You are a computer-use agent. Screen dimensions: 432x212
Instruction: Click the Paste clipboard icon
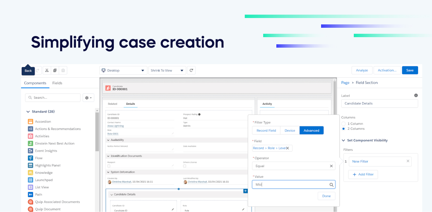coord(63,71)
